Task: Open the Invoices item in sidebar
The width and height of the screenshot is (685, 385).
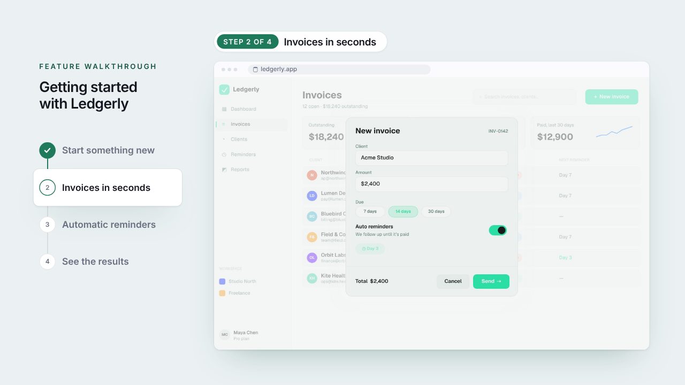Action: click(x=252, y=124)
